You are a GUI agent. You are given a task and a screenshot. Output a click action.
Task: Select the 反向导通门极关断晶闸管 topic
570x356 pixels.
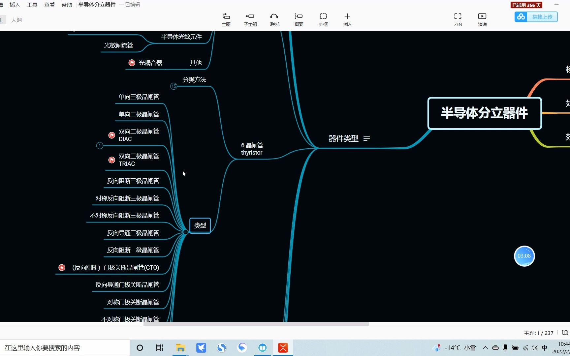click(127, 284)
